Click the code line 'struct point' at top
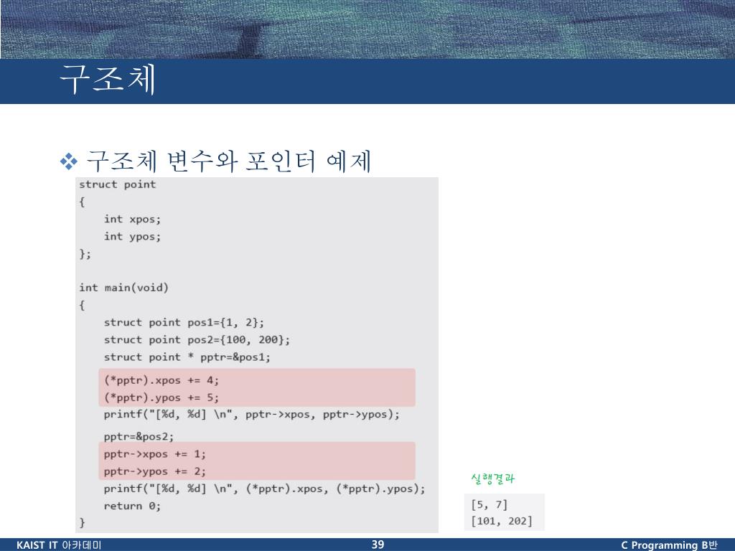 point(117,184)
